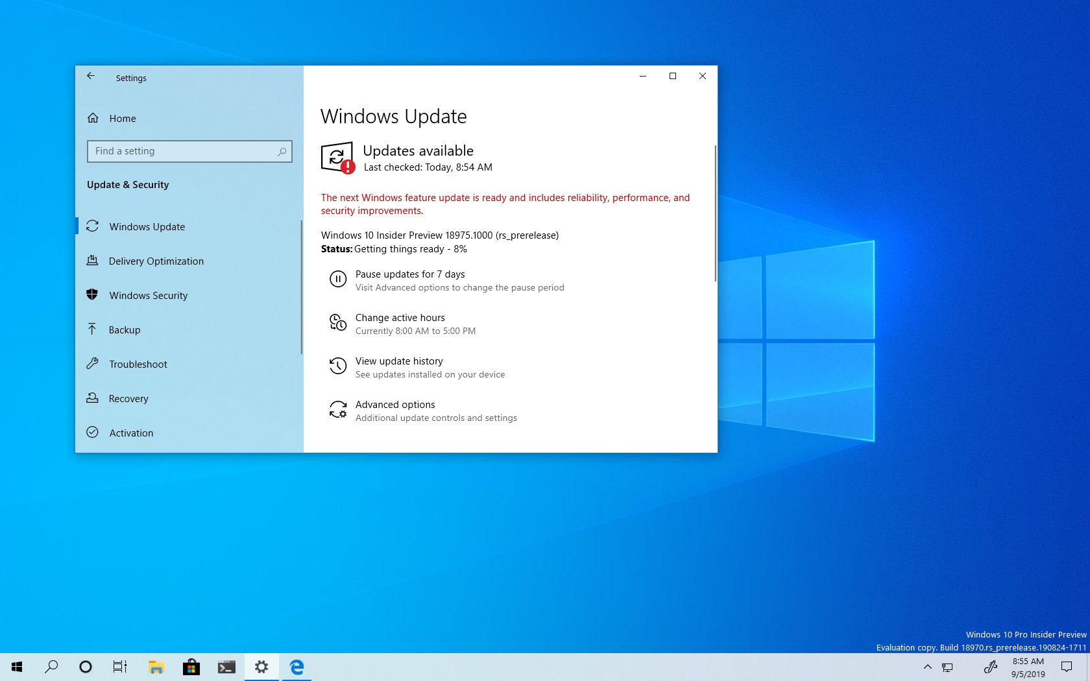
Task: Open Recovery from its sidebar icon
Action: [93, 398]
